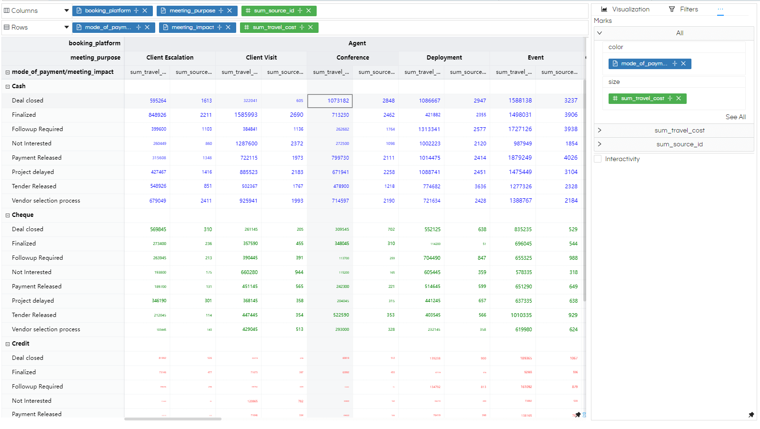Select Credit Not Interested row label
760x429 pixels.
tap(31, 401)
